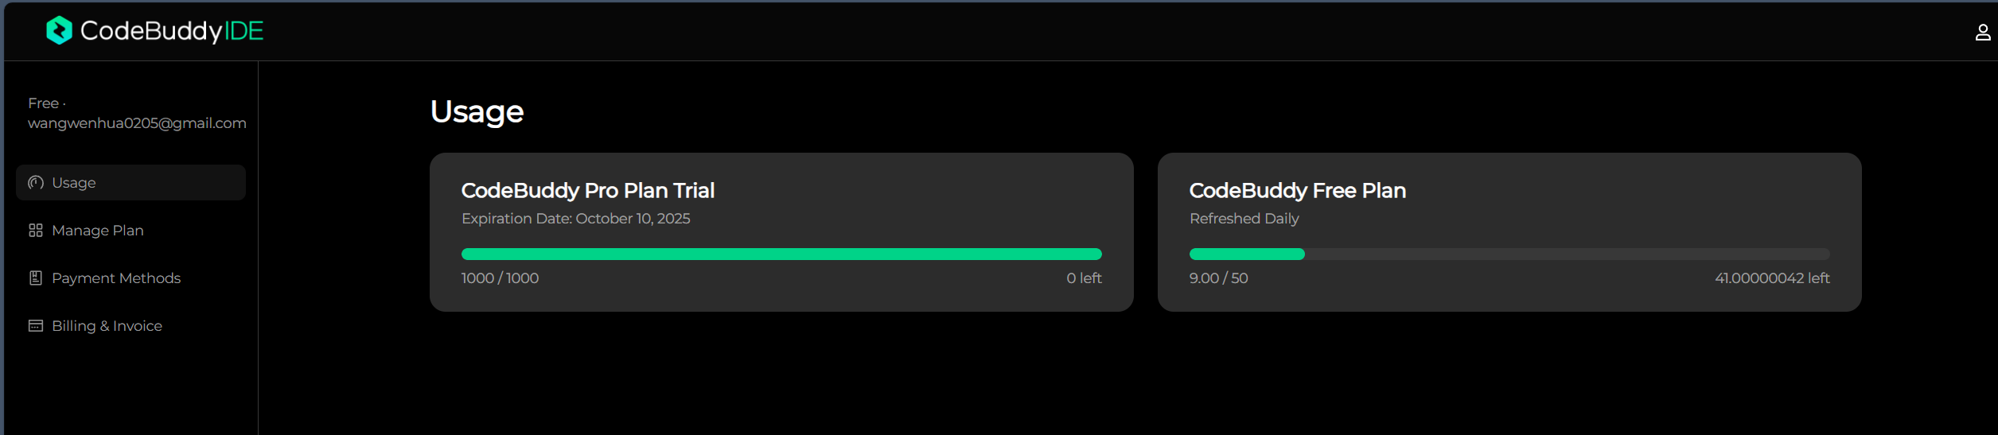Click the Manage Plan grid icon
The image size is (1998, 435).
click(x=36, y=230)
